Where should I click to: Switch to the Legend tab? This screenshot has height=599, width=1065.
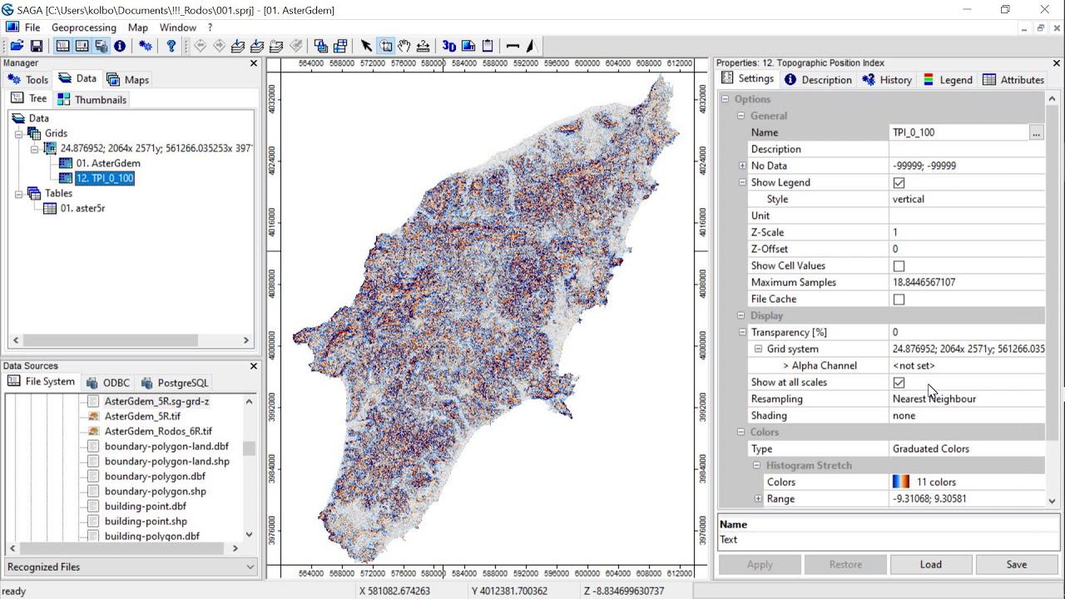pos(947,80)
